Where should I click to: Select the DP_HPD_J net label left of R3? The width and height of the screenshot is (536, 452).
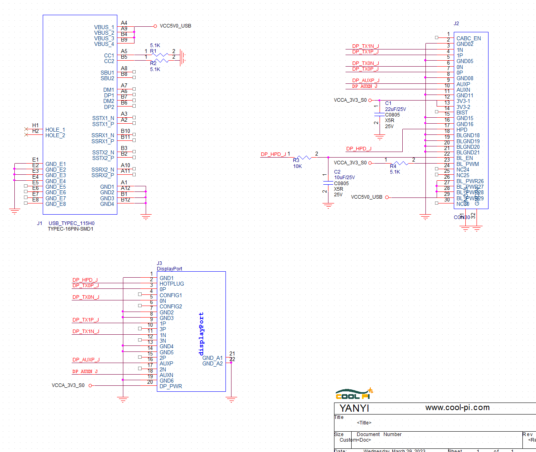point(273,154)
